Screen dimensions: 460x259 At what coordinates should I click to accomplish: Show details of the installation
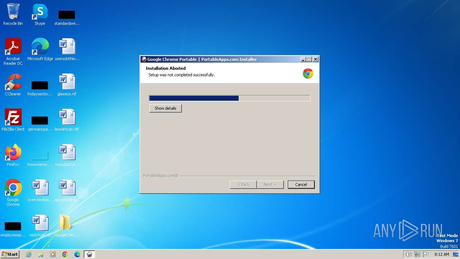pos(165,108)
